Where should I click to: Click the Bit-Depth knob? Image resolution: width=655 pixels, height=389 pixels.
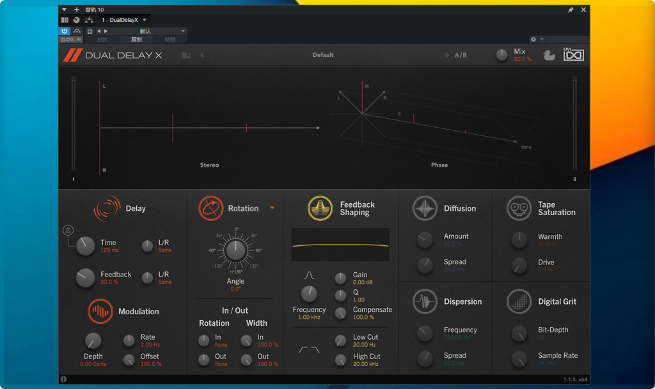click(519, 333)
